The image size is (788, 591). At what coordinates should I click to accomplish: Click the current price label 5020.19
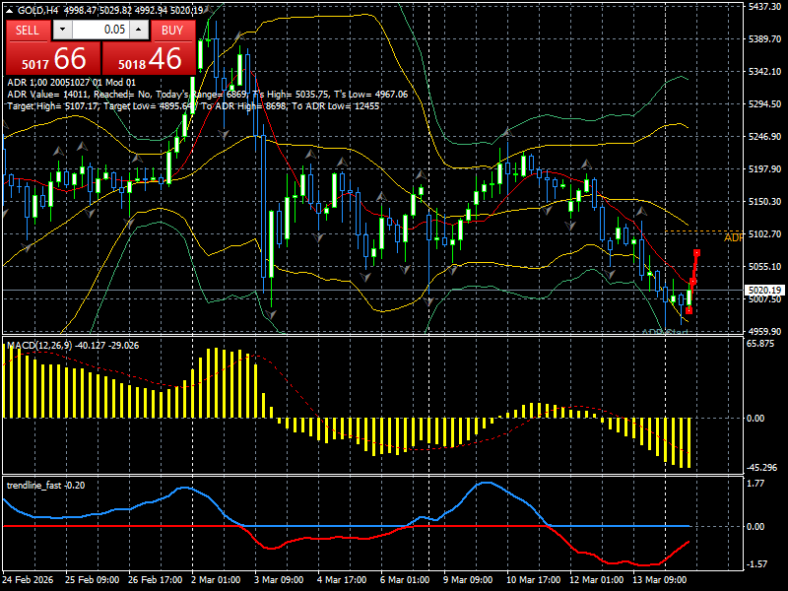(x=765, y=290)
